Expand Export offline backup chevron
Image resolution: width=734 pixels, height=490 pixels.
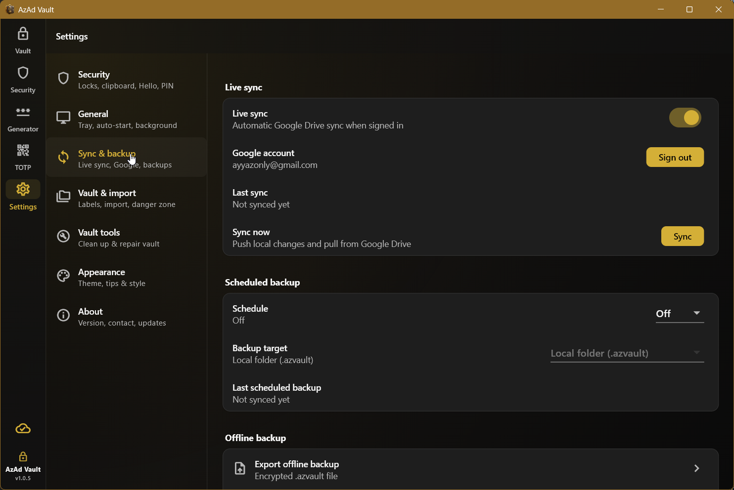pyautogui.click(x=696, y=468)
